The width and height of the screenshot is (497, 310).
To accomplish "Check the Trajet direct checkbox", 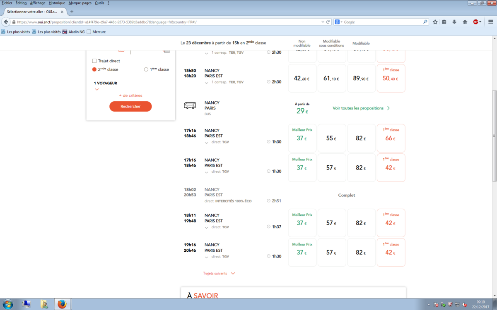I will coord(94,61).
